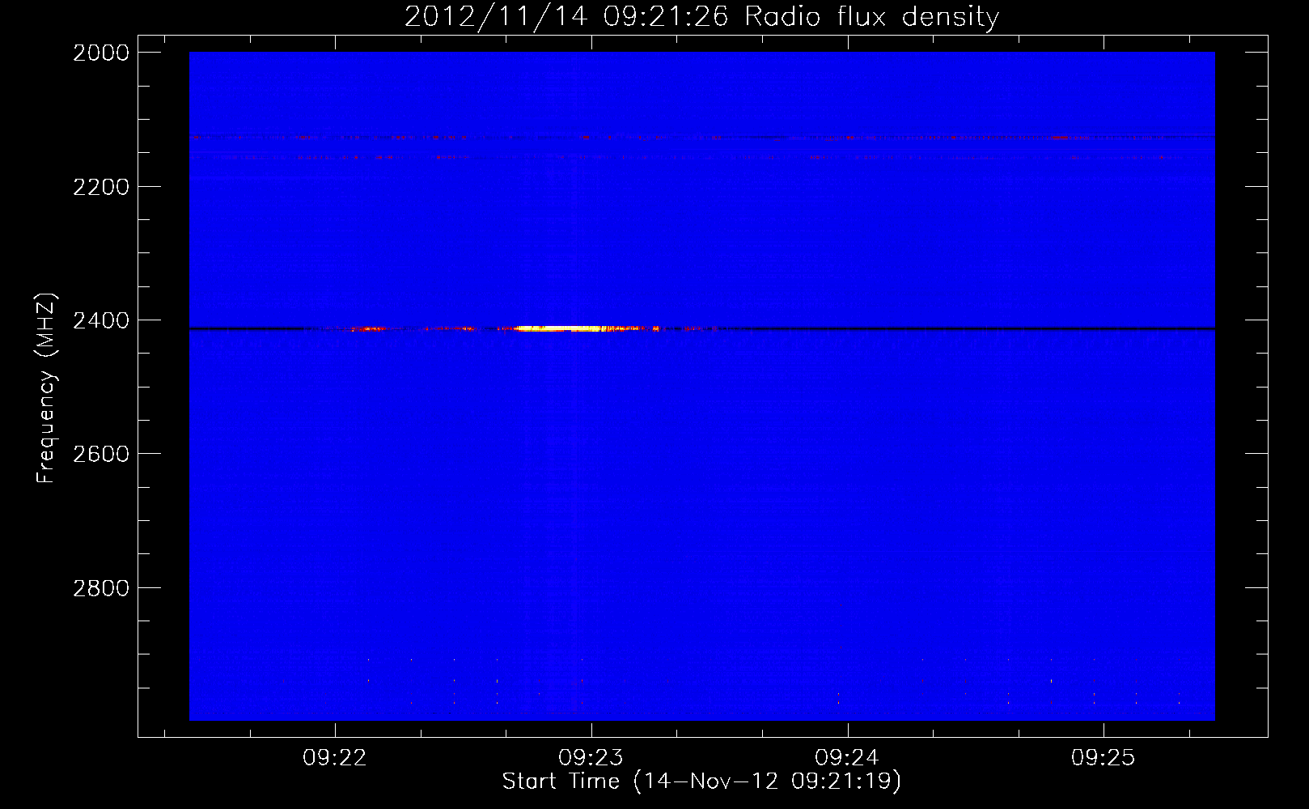Click the 2200 frequency tick label

tap(101, 187)
